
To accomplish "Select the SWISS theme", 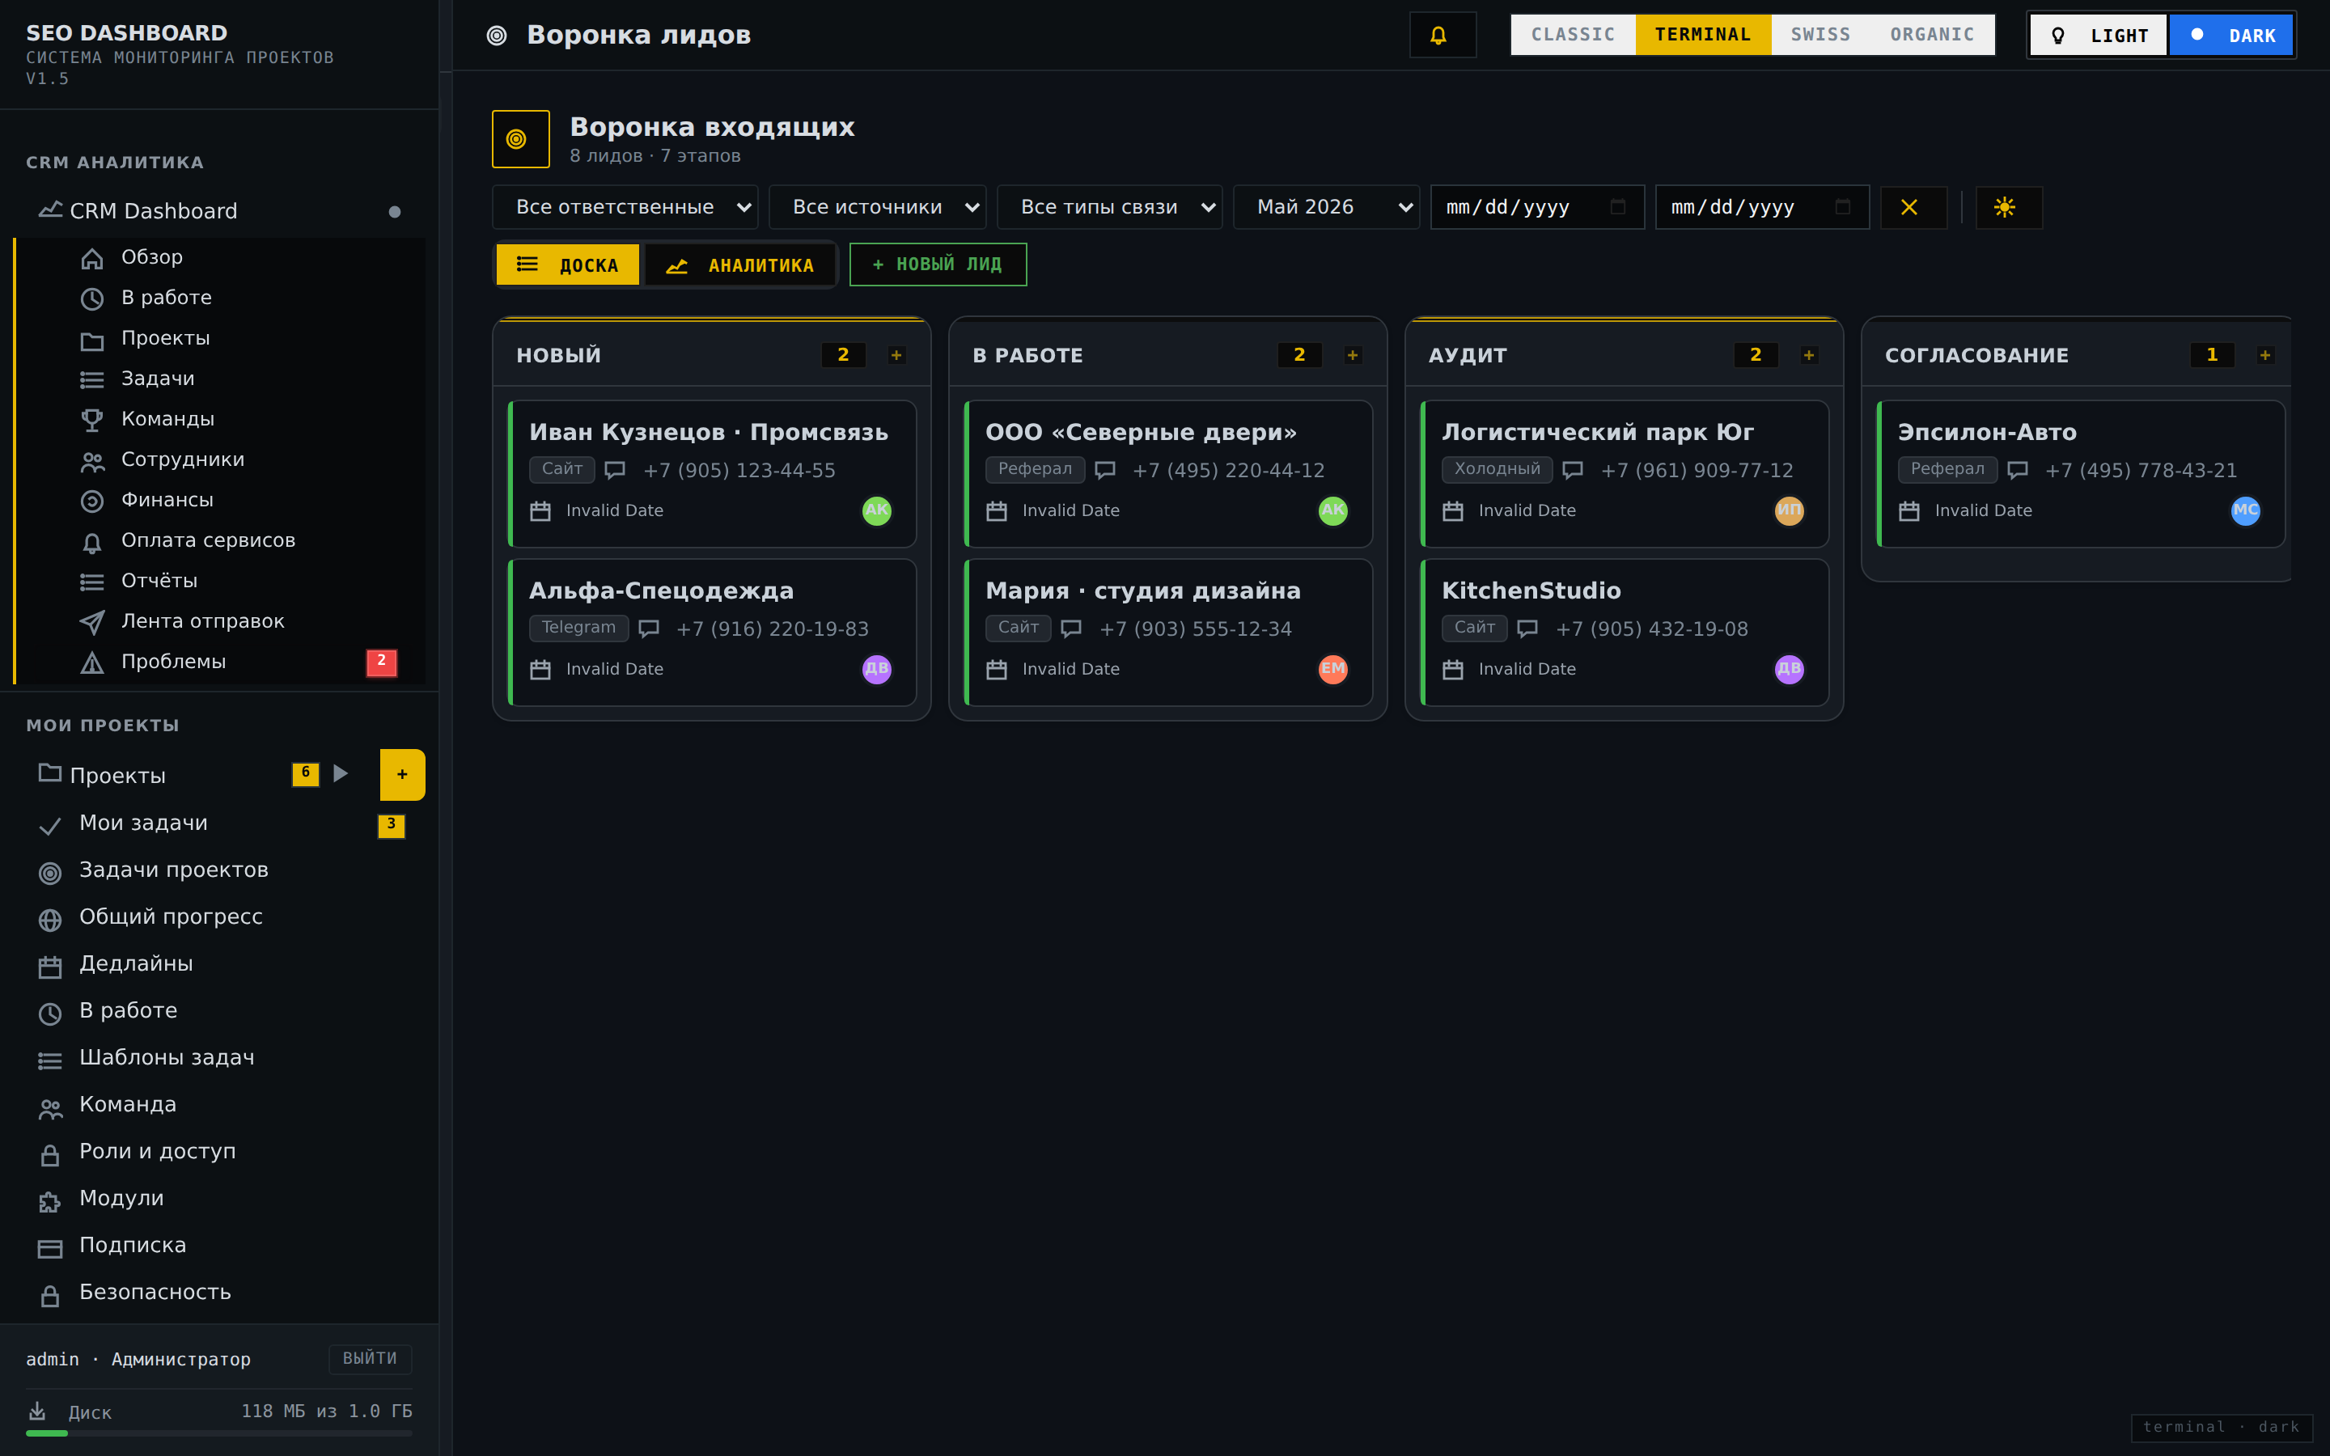I will coord(1820,35).
